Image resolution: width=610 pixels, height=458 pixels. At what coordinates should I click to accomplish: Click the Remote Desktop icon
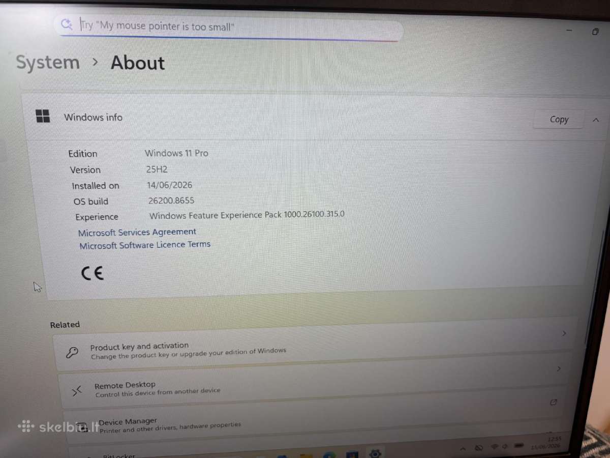pos(77,391)
